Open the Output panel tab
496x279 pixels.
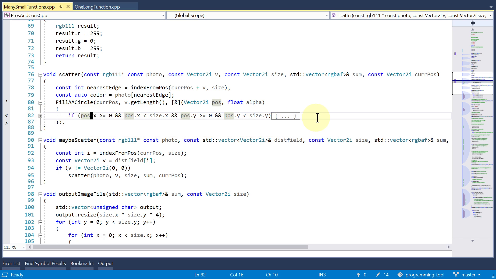click(105, 263)
